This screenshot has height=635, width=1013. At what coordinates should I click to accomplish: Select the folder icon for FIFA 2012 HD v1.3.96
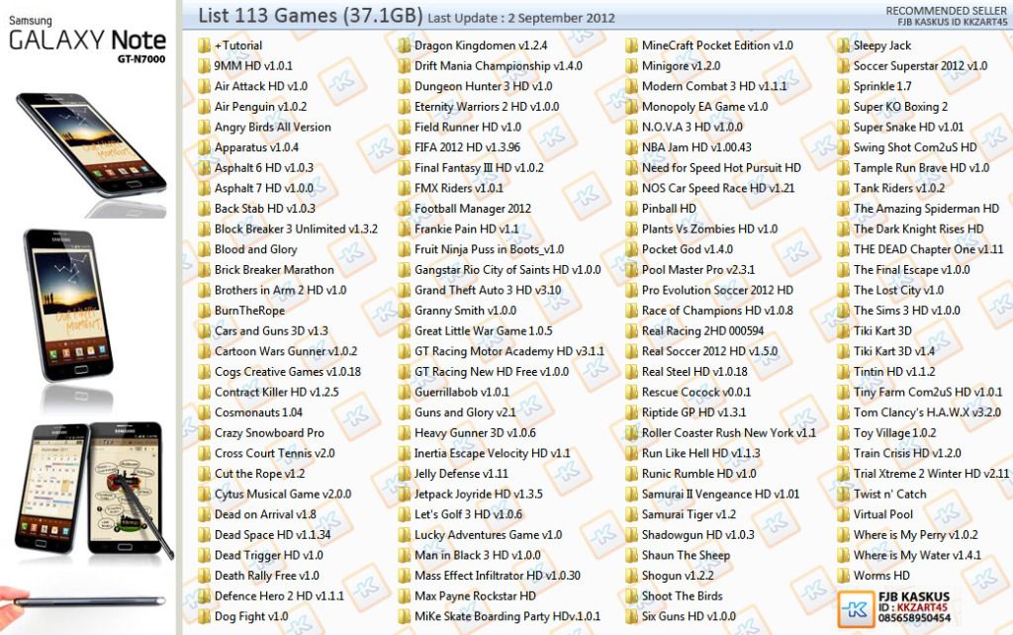click(405, 147)
